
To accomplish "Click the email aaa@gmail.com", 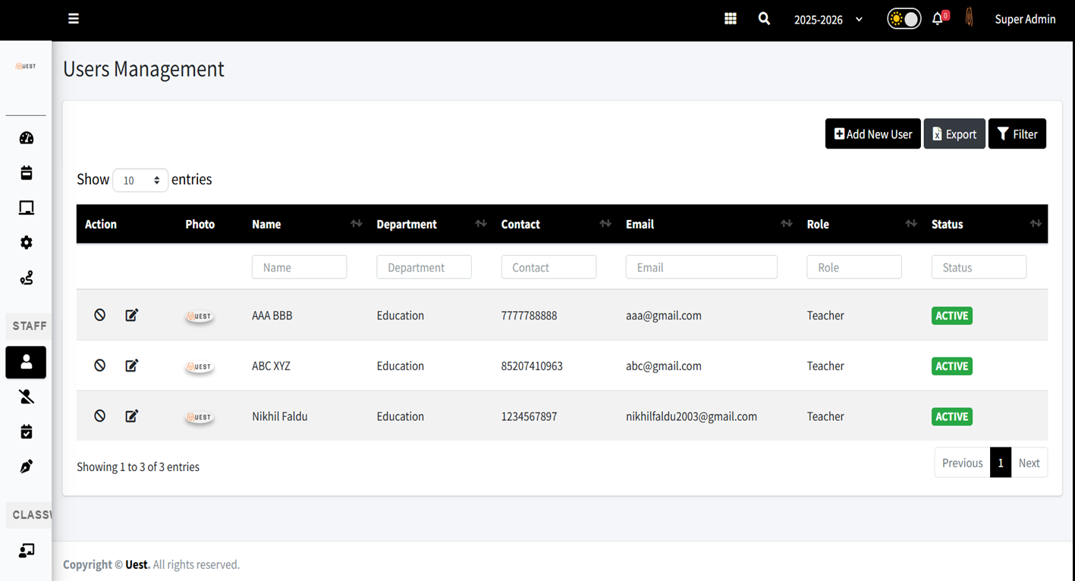I will click(x=664, y=316).
